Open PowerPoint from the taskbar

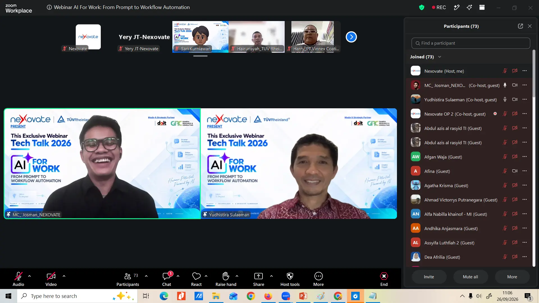point(303,296)
